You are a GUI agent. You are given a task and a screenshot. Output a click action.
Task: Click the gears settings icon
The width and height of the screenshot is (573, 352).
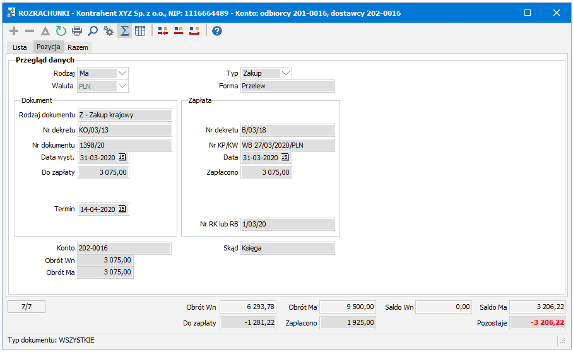(x=109, y=31)
